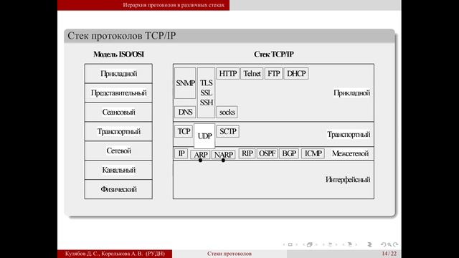Click the Telnet protocol box
459x258 pixels.
click(x=252, y=73)
